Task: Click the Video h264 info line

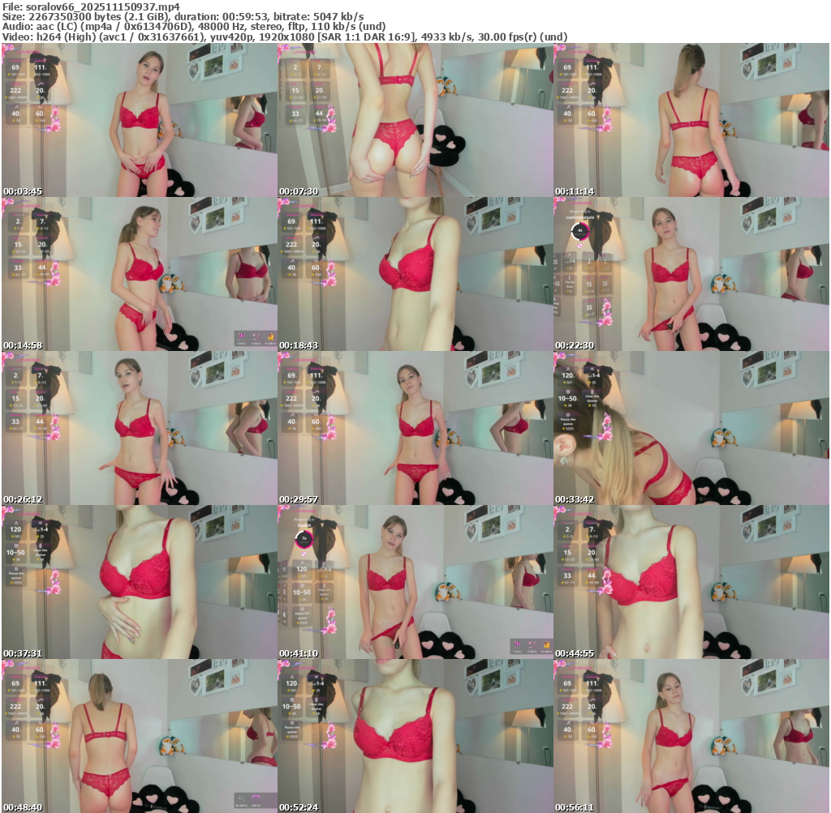Action: [x=284, y=36]
